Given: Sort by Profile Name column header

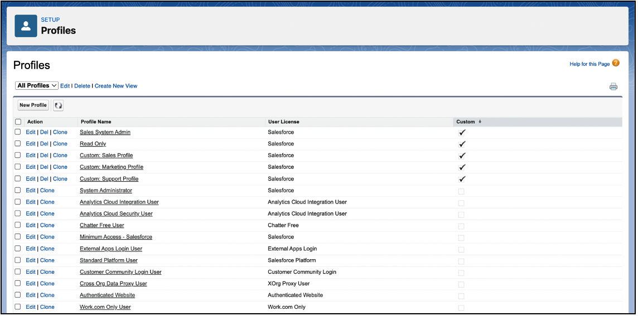Looking at the screenshot, I should [96, 121].
